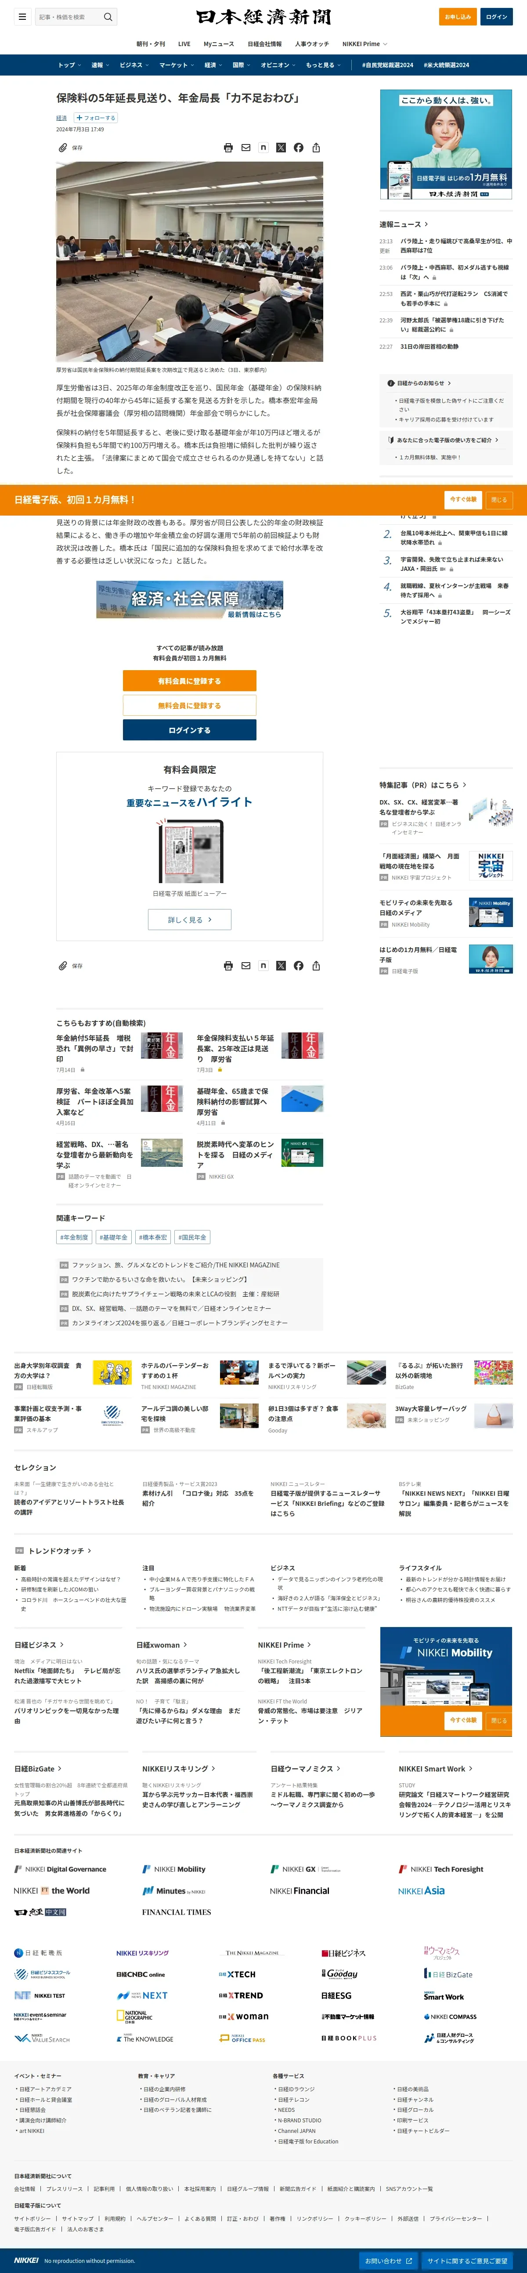Click the bottom Facebook share icon
The height and width of the screenshot is (2273, 527).
[x=298, y=966]
